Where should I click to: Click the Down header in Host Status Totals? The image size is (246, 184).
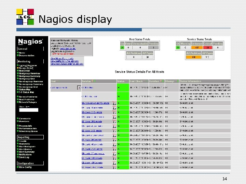[128, 44]
